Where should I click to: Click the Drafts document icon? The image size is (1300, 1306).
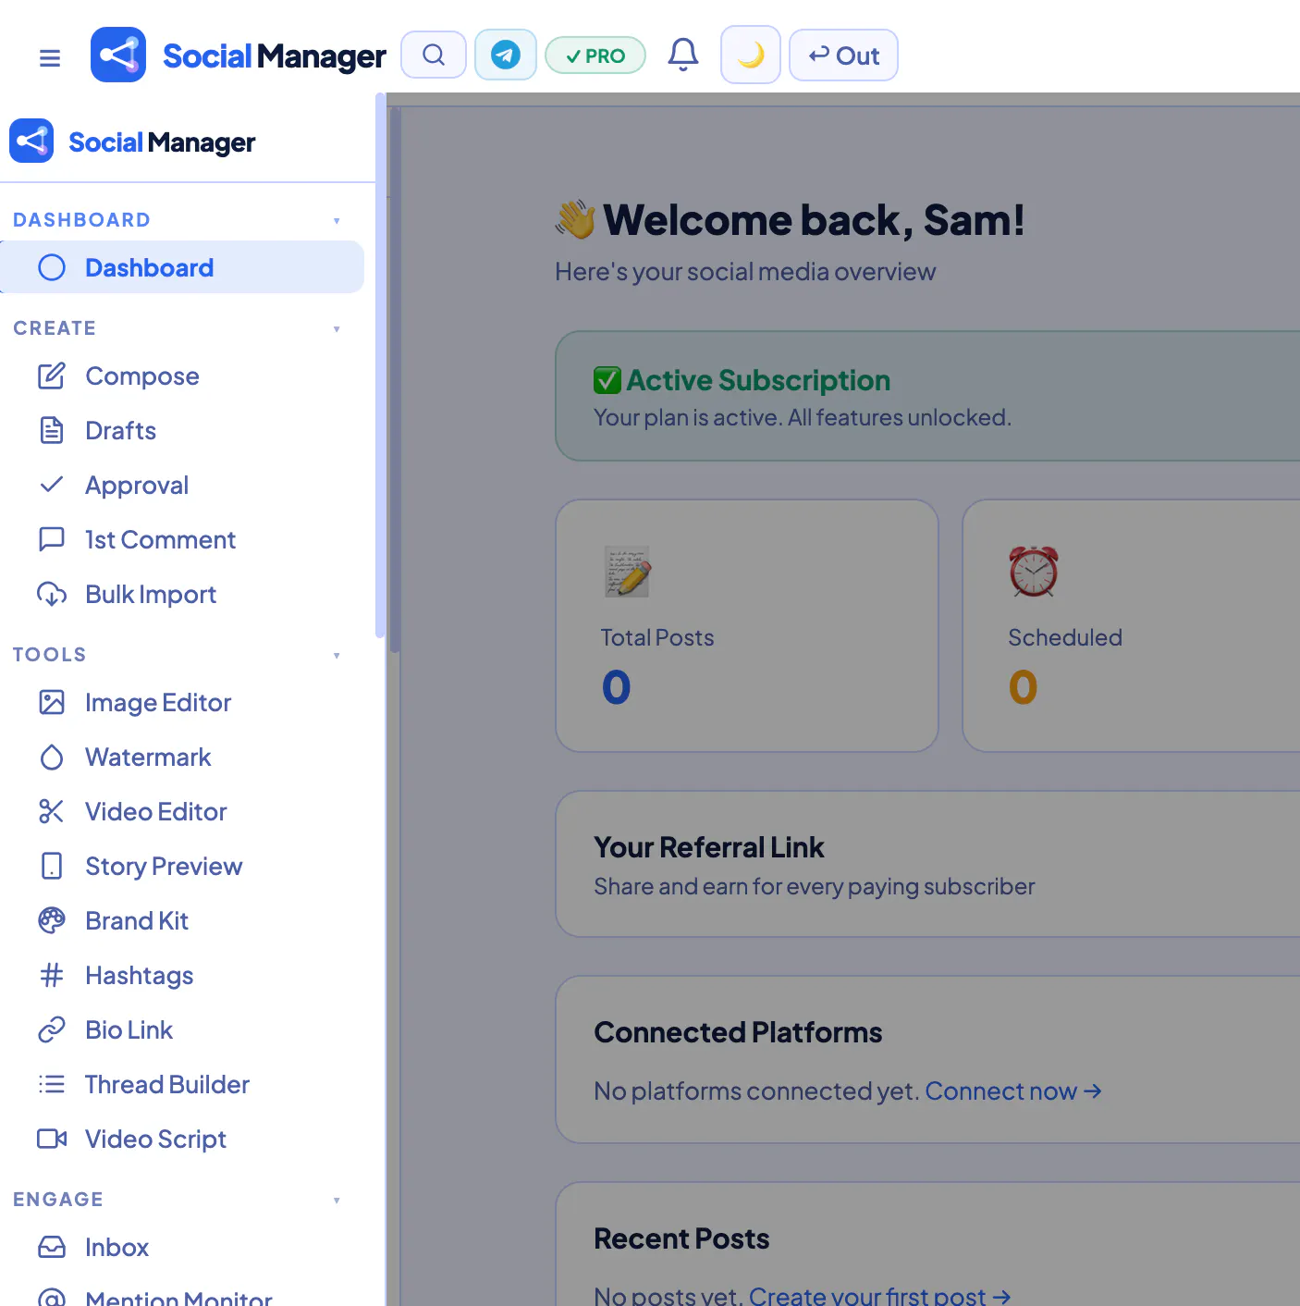pyautogui.click(x=52, y=430)
